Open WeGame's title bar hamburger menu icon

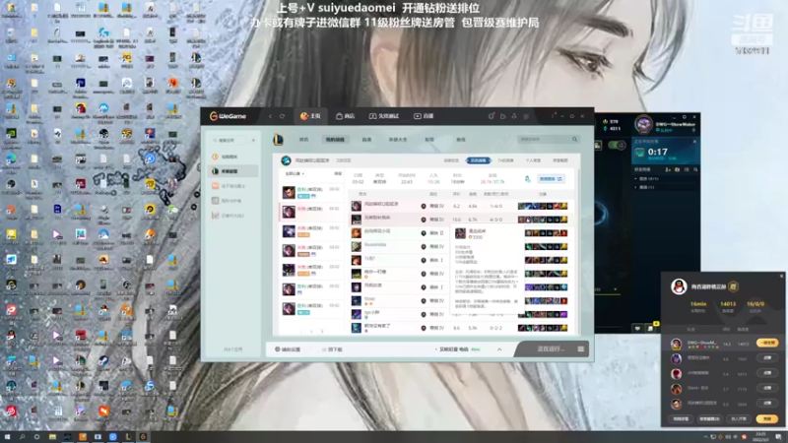click(x=526, y=116)
